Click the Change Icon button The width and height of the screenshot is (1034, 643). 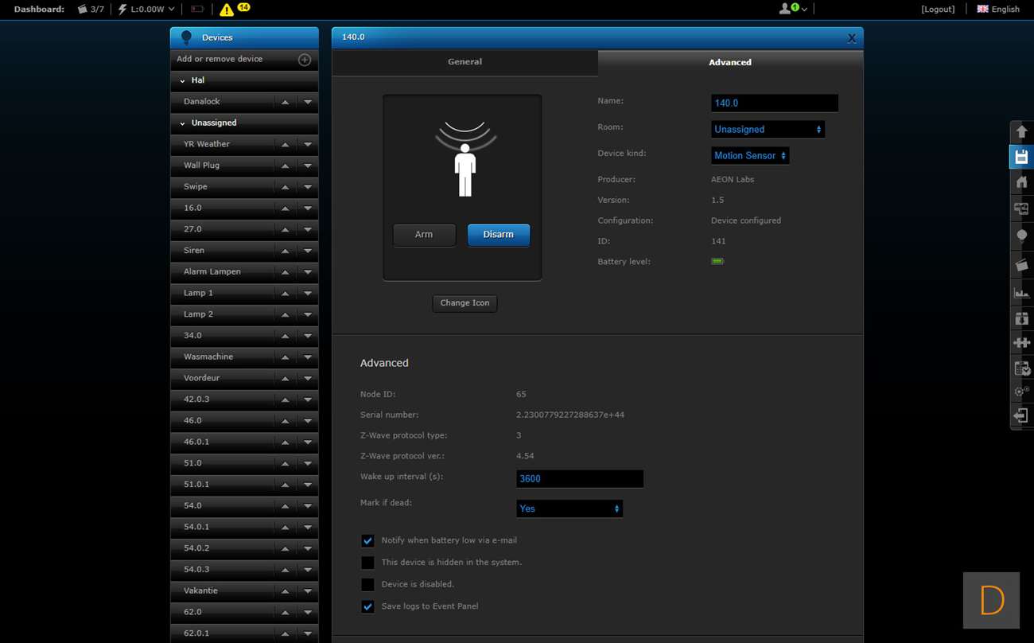tap(465, 303)
